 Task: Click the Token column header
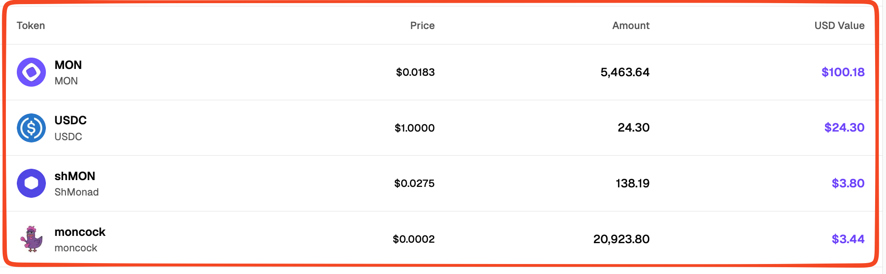[x=30, y=26]
